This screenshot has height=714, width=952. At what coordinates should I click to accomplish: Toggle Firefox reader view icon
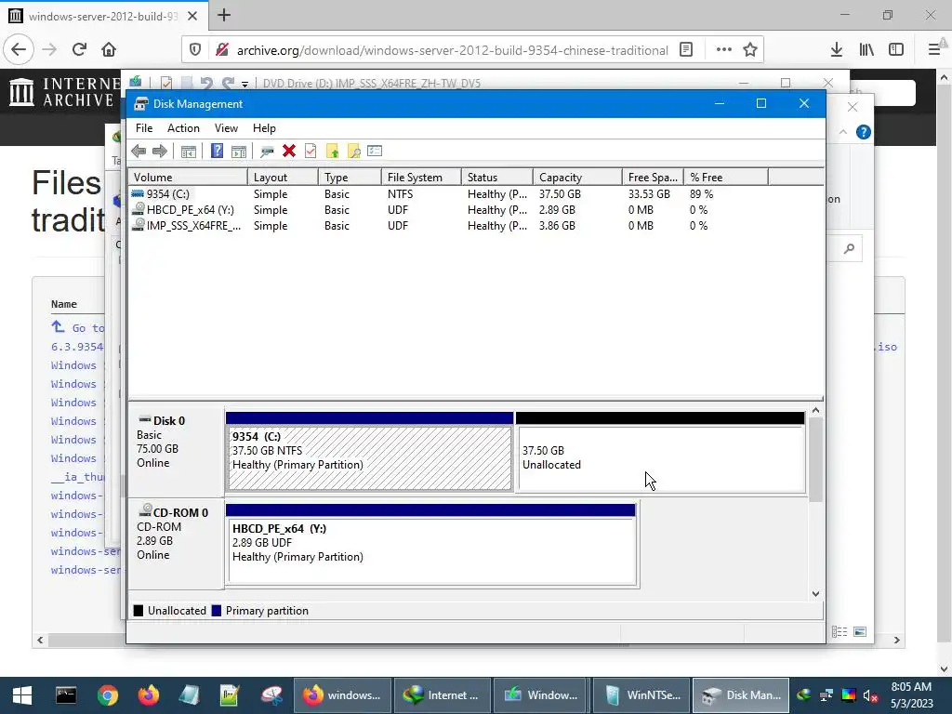coord(686,50)
